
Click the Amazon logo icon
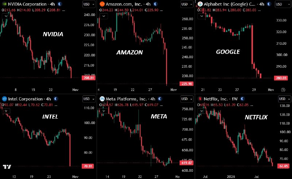(102, 4)
